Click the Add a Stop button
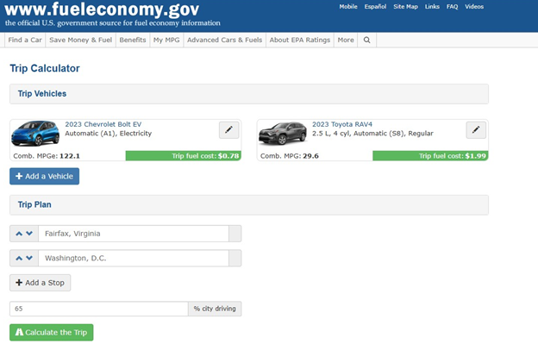The image size is (538, 344). point(41,283)
